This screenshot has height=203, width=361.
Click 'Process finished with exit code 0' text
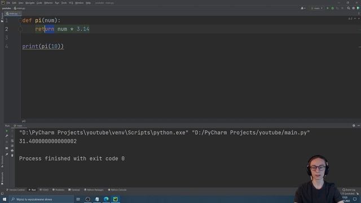point(72,158)
